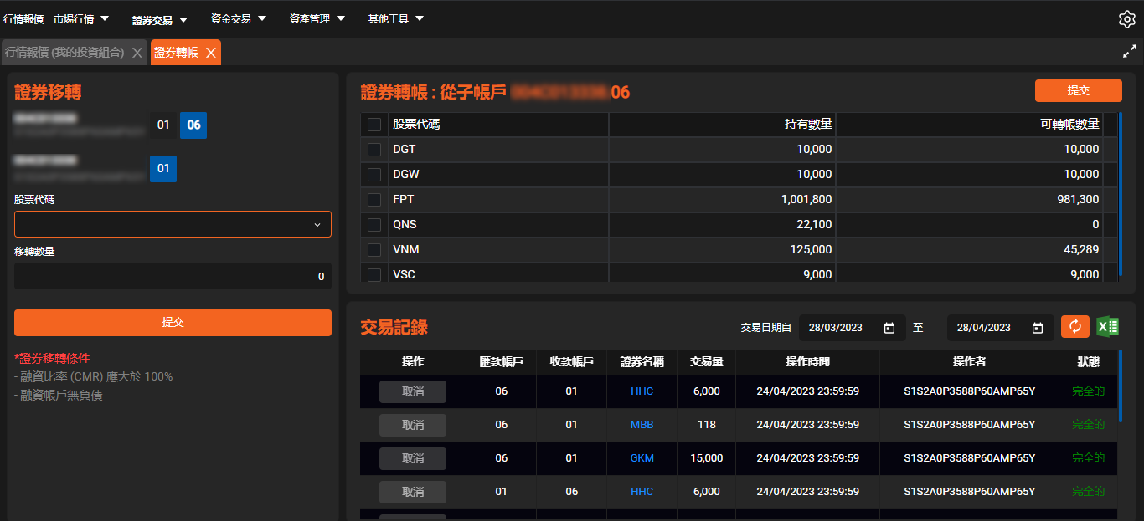Export records with the Excel icon
The width and height of the screenshot is (1144, 521).
point(1108,327)
